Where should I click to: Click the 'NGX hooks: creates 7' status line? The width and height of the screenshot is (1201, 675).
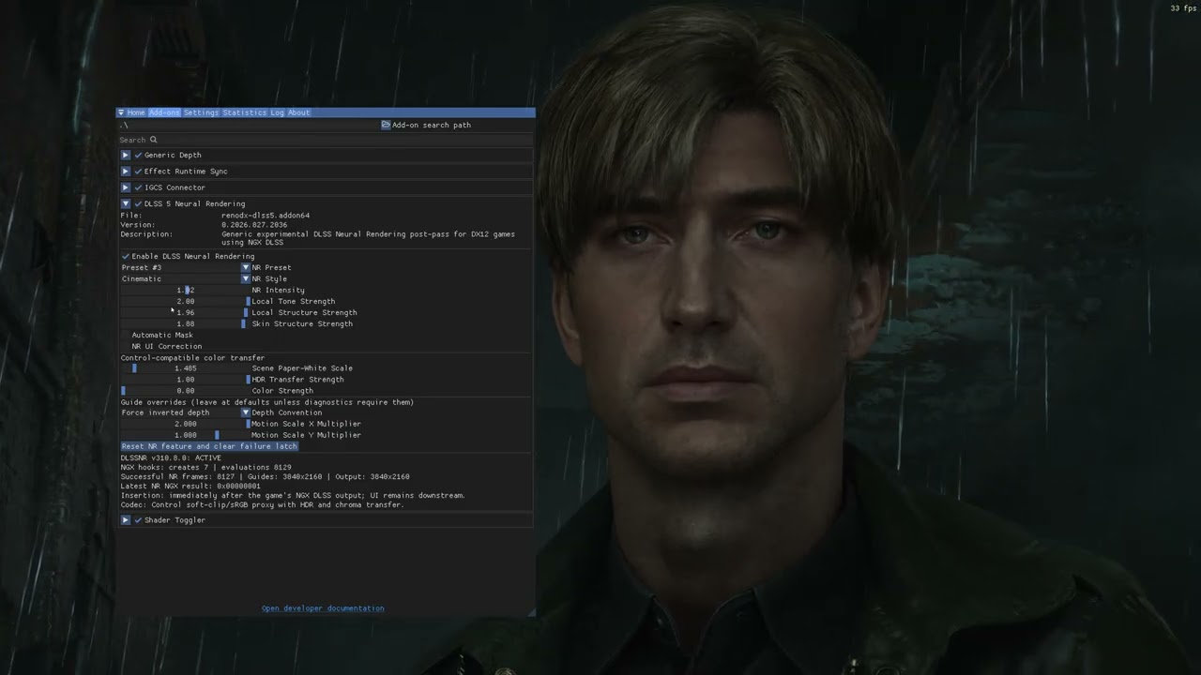(205, 467)
